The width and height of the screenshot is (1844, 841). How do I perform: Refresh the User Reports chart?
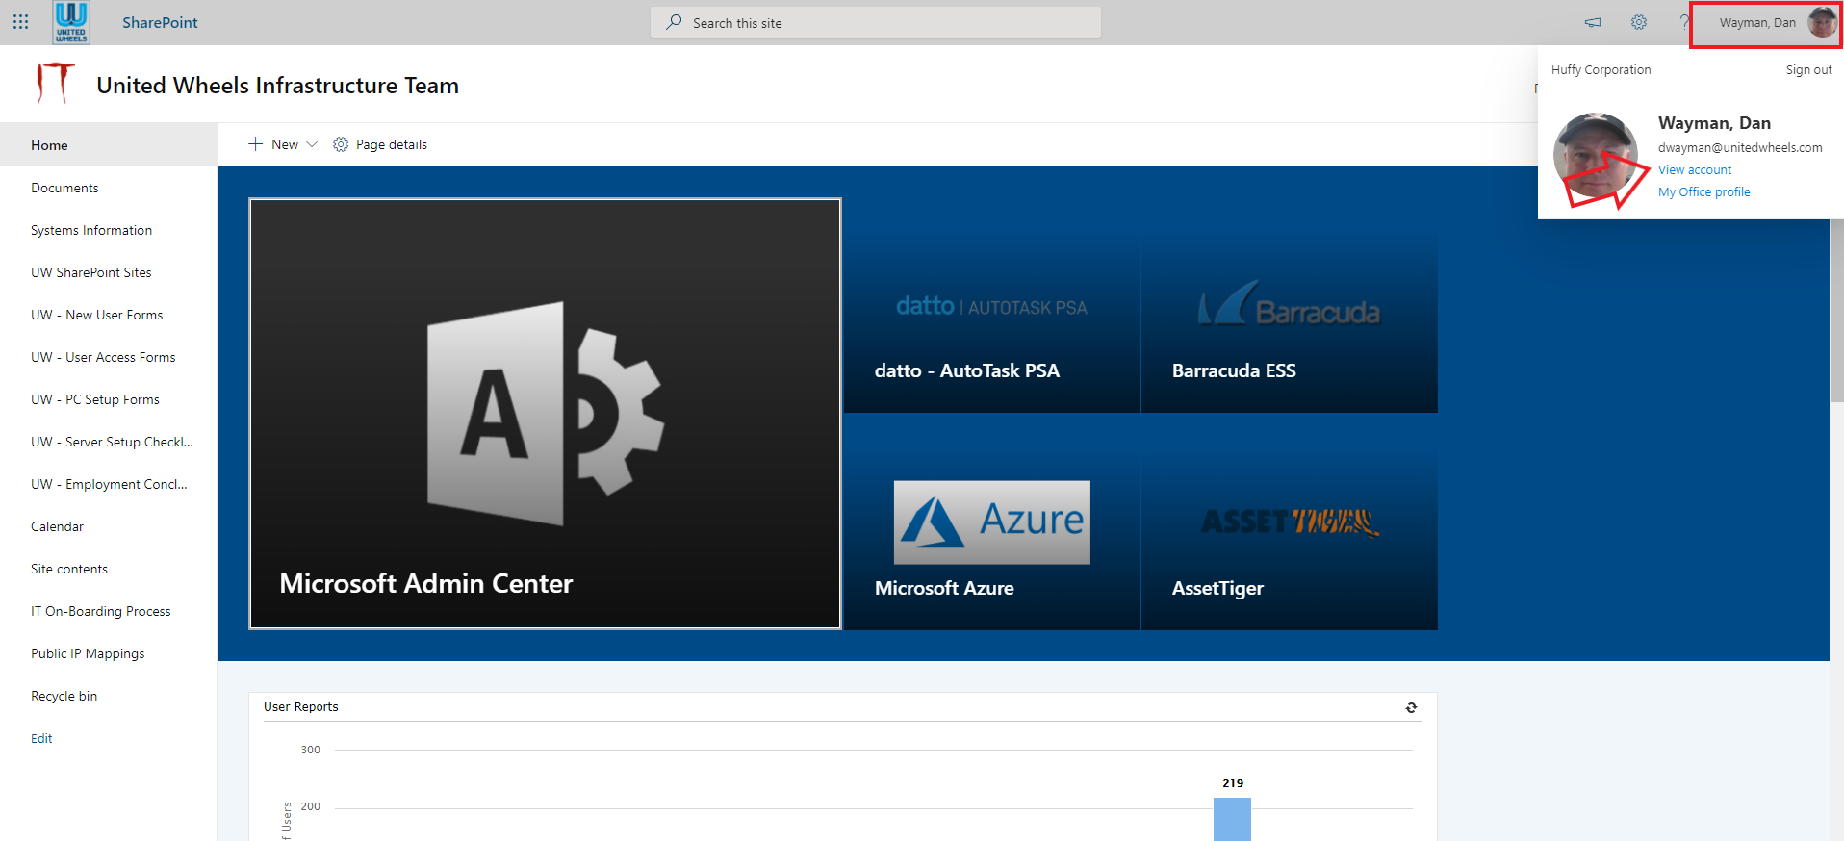pos(1411,707)
